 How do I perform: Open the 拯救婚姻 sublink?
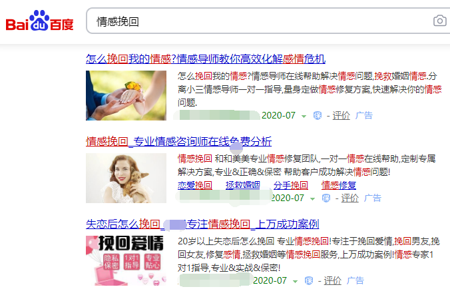point(243,185)
